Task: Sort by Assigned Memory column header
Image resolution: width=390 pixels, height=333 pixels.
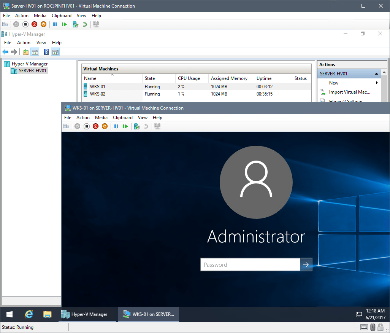Action: pos(231,78)
